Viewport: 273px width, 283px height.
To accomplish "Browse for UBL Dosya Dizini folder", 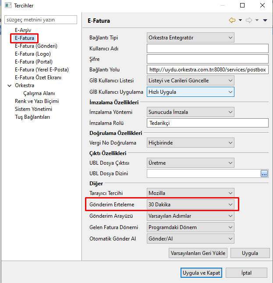I will (x=264, y=173).
